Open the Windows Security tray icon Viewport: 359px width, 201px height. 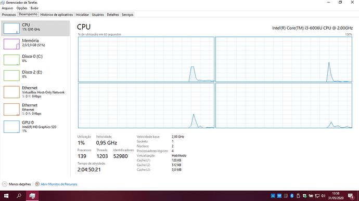304,196
